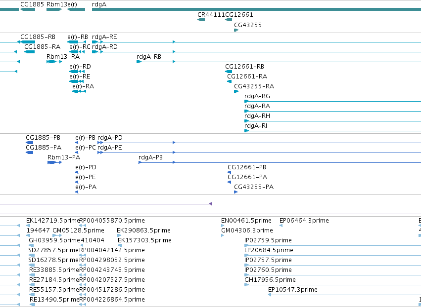Click the rdgA-RI transcript label
This screenshot has height=307, width=421.
click(256, 126)
